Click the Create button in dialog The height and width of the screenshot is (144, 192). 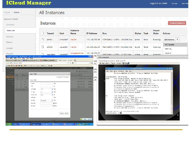coord(62,113)
